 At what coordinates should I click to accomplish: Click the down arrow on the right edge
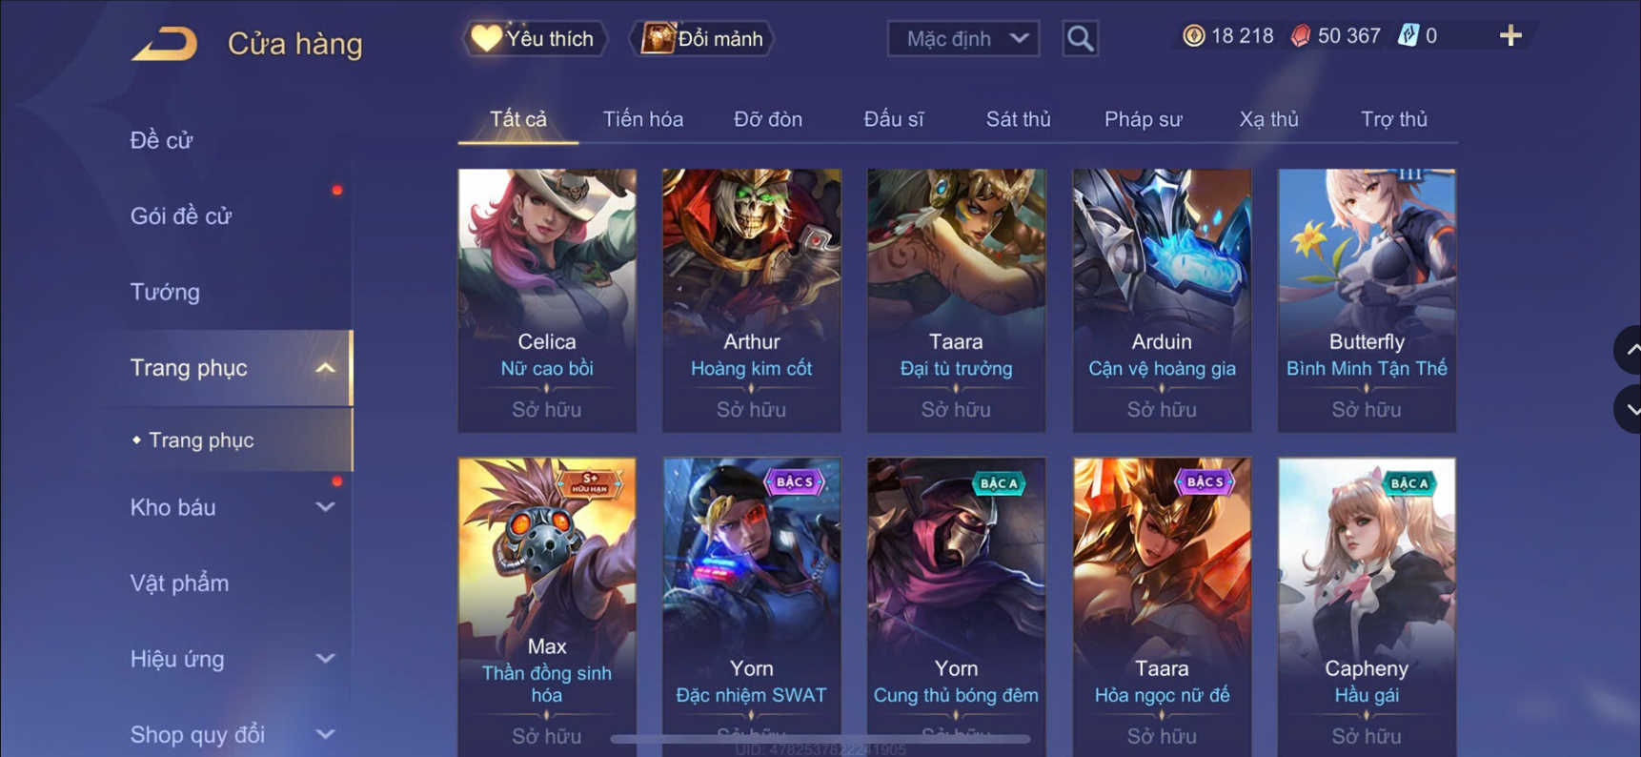coord(1629,409)
